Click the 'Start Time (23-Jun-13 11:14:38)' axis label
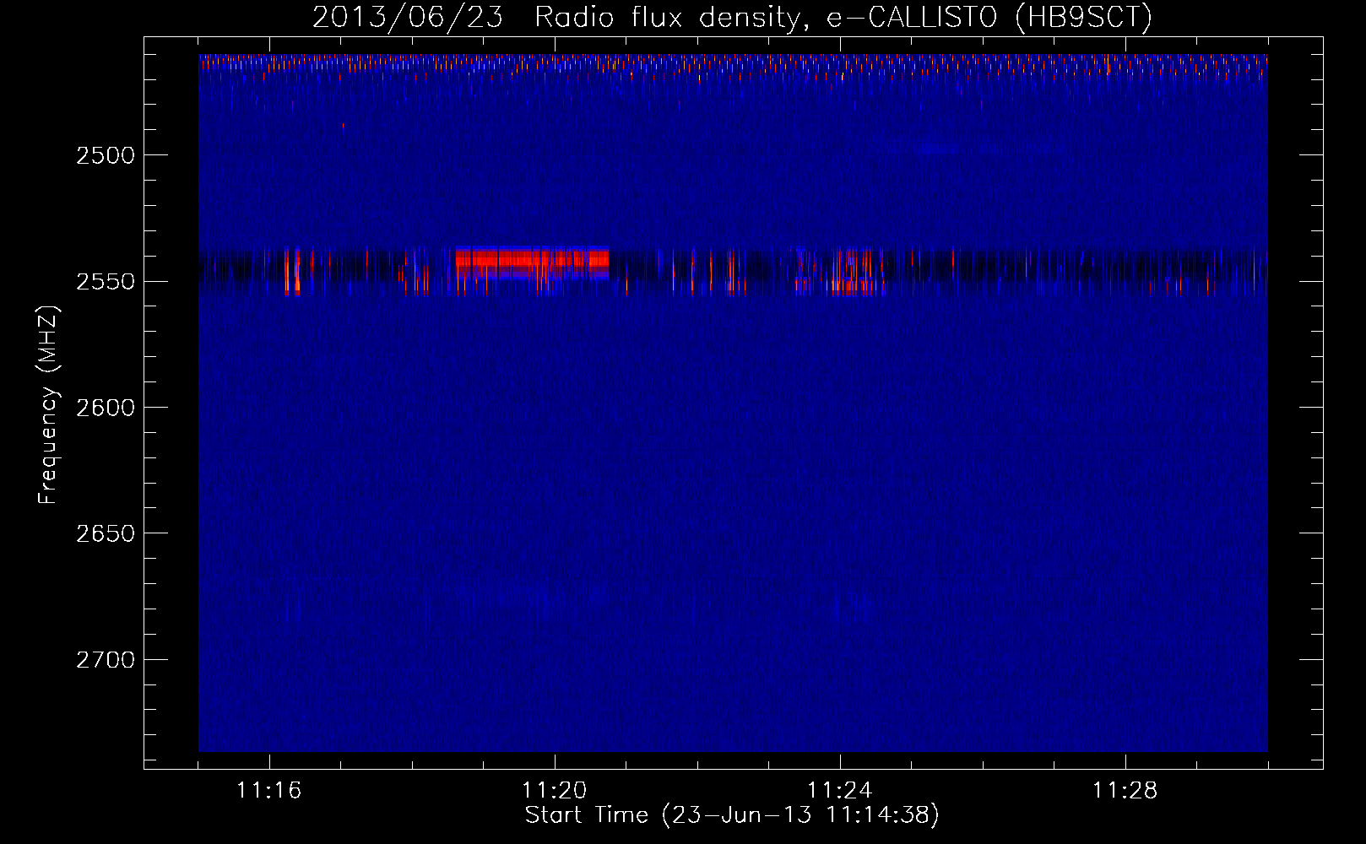Screen dimensions: 1366x844 pos(732,815)
